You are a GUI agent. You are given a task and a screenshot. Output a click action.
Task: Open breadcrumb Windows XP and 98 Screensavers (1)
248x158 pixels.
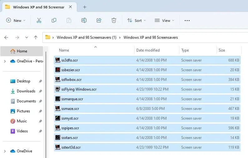coord(86,37)
